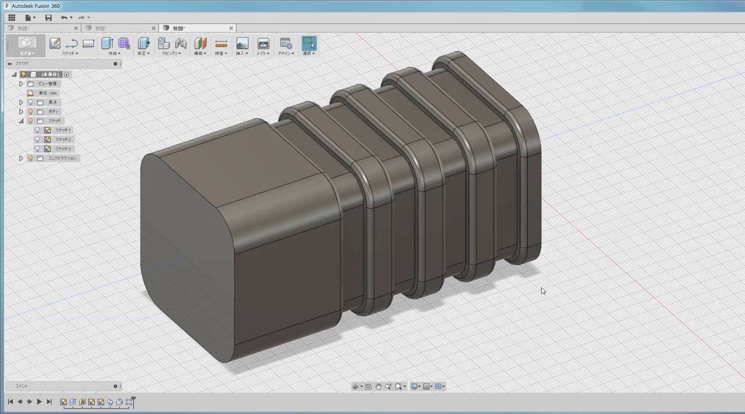The height and width of the screenshot is (414, 745).
Task: Open the 挿入 toolbar dropdown
Action: (242, 53)
